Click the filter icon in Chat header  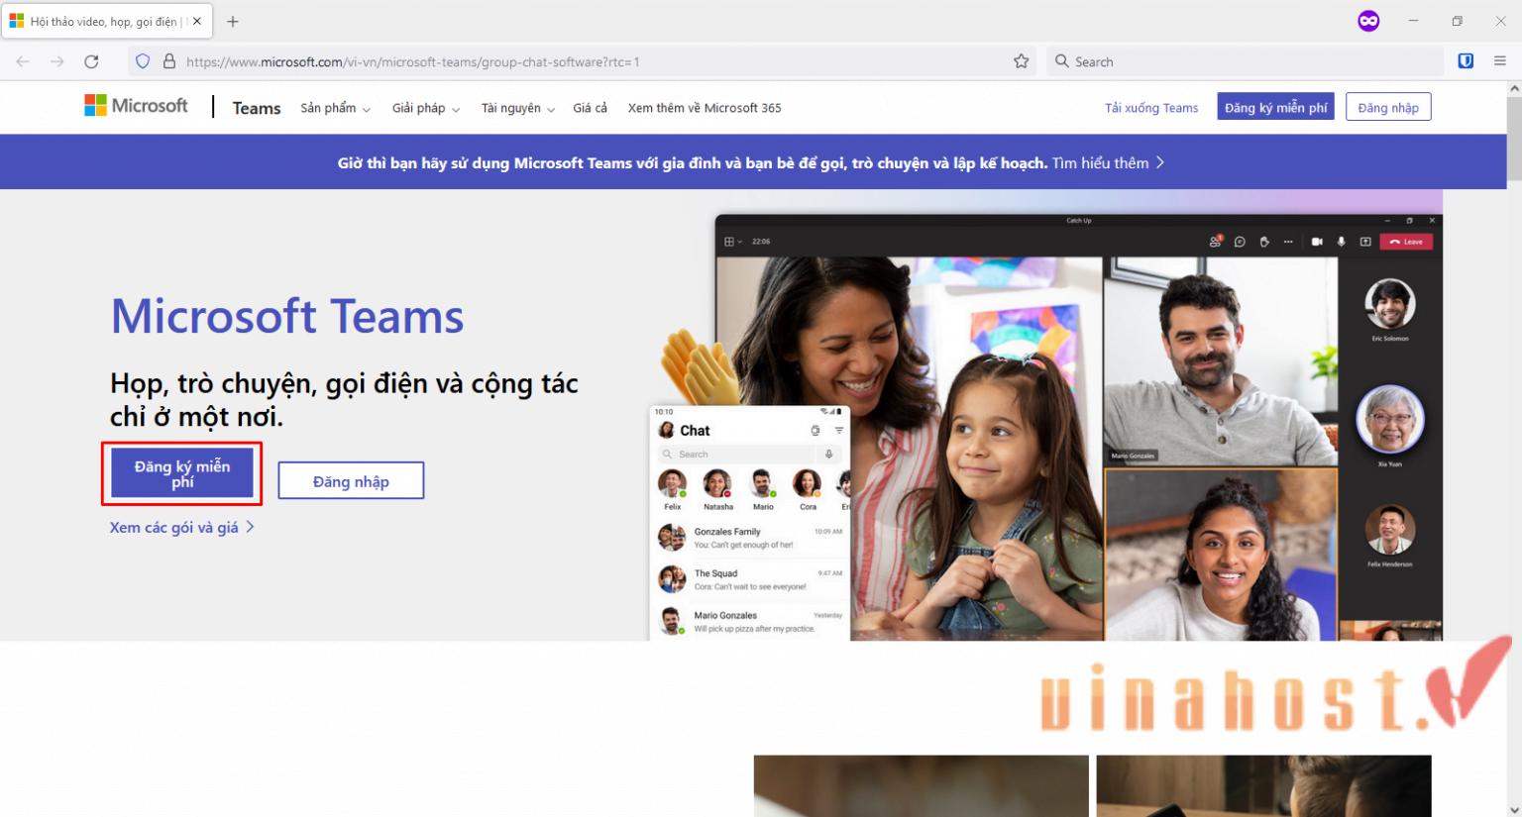tap(839, 431)
